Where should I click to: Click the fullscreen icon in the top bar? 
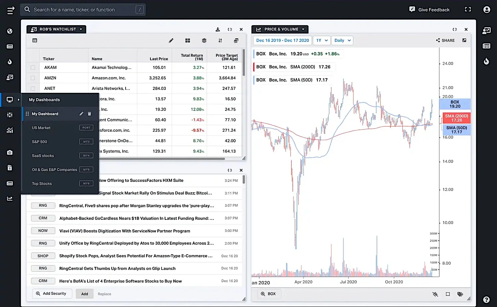pyautogui.click(x=468, y=9)
